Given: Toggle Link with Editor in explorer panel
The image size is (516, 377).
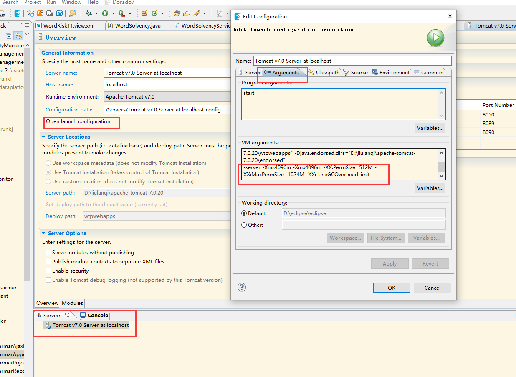Looking at the screenshot, I should tap(18, 36).
